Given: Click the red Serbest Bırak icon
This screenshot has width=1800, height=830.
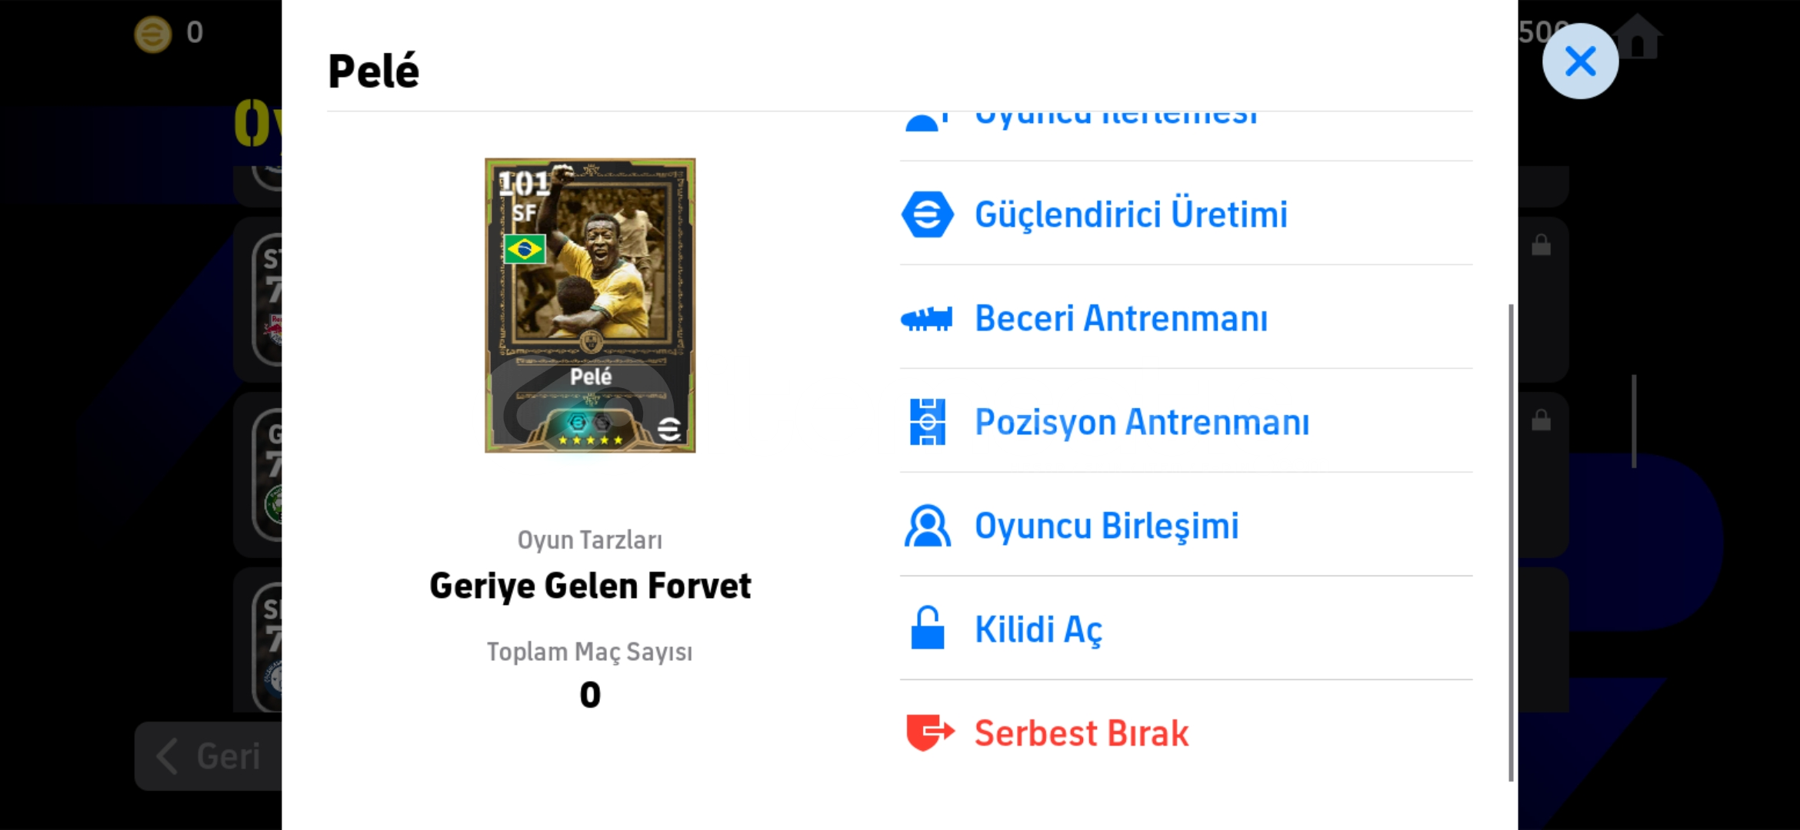Looking at the screenshot, I should coord(930,732).
